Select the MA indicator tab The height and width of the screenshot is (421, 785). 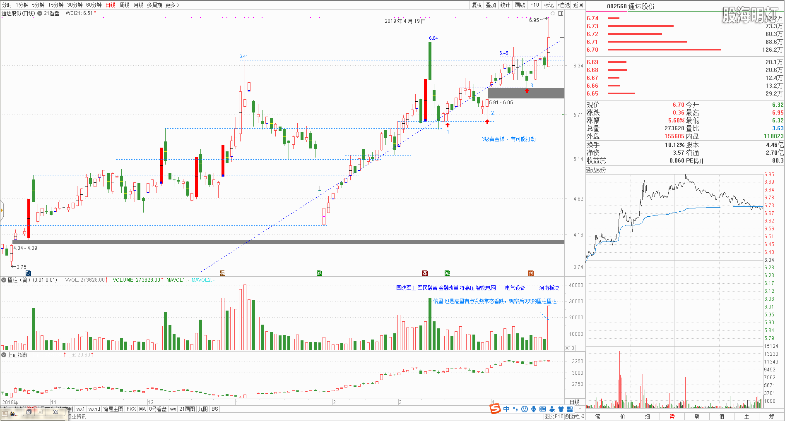point(142,409)
